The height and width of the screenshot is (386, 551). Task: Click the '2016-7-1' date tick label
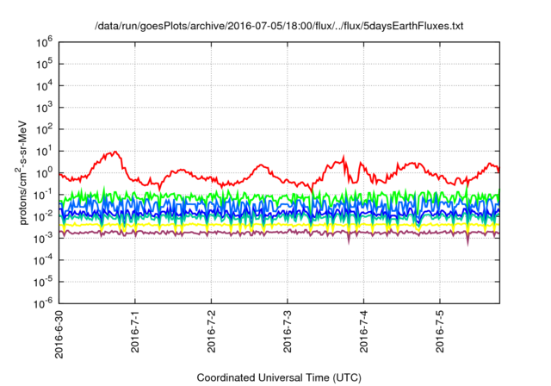click(x=135, y=331)
